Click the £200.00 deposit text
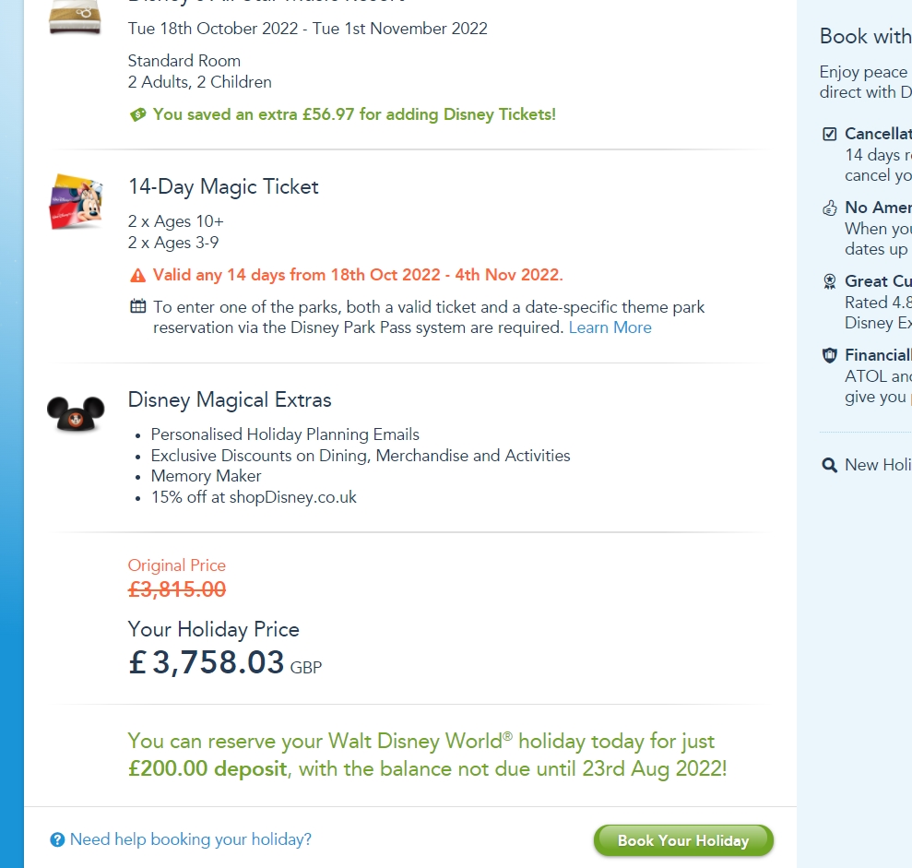The height and width of the screenshot is (868, 912). point(207,768)
